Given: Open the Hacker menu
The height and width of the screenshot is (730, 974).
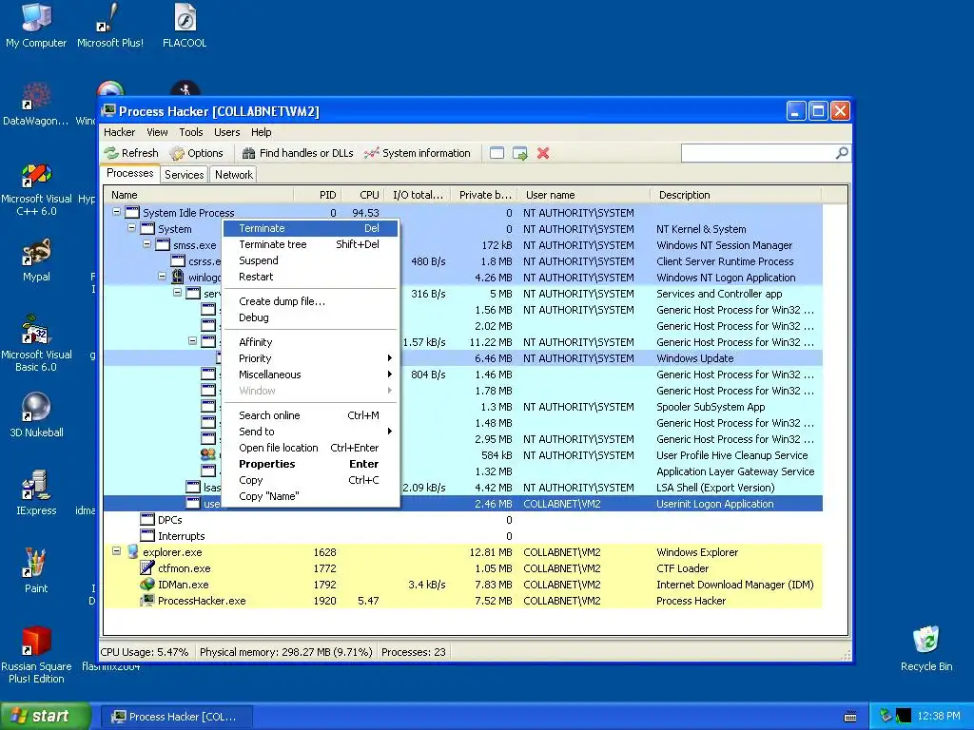Looking at the screenshot, I should click(119, 132).
